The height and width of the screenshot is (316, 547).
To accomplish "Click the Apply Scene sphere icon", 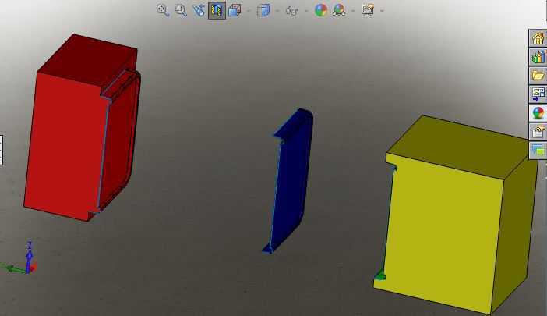I will click(x=339, y=10).
